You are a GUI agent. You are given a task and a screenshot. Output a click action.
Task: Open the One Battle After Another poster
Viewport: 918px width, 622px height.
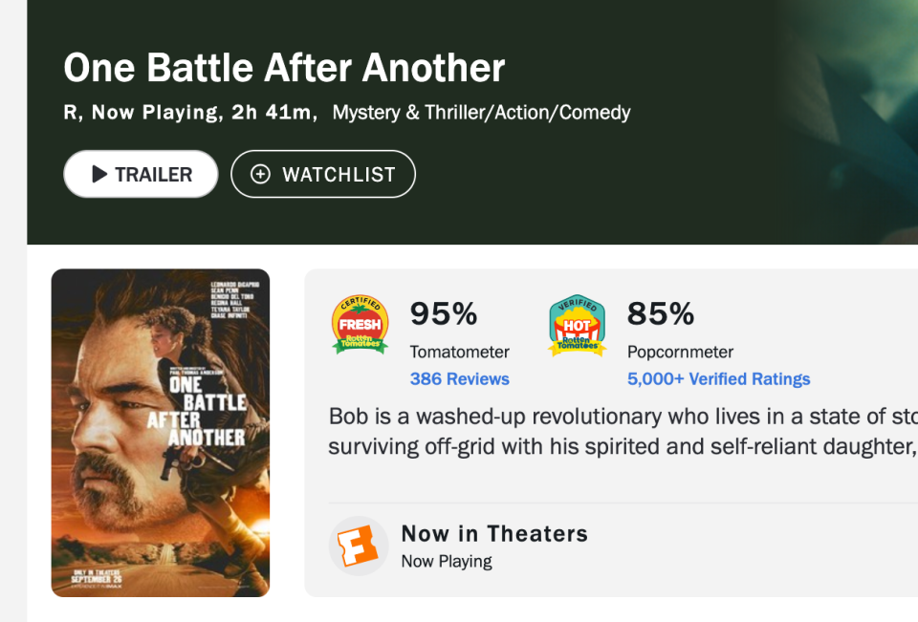[161, 433]
